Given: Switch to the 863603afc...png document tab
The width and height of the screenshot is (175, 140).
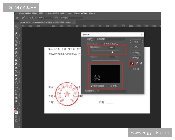Looking at the screenshot, I should [x=47, y=22].
